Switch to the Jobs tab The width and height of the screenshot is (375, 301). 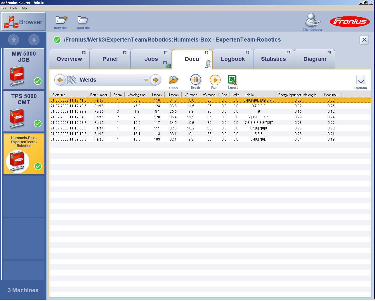coord(151,59)
